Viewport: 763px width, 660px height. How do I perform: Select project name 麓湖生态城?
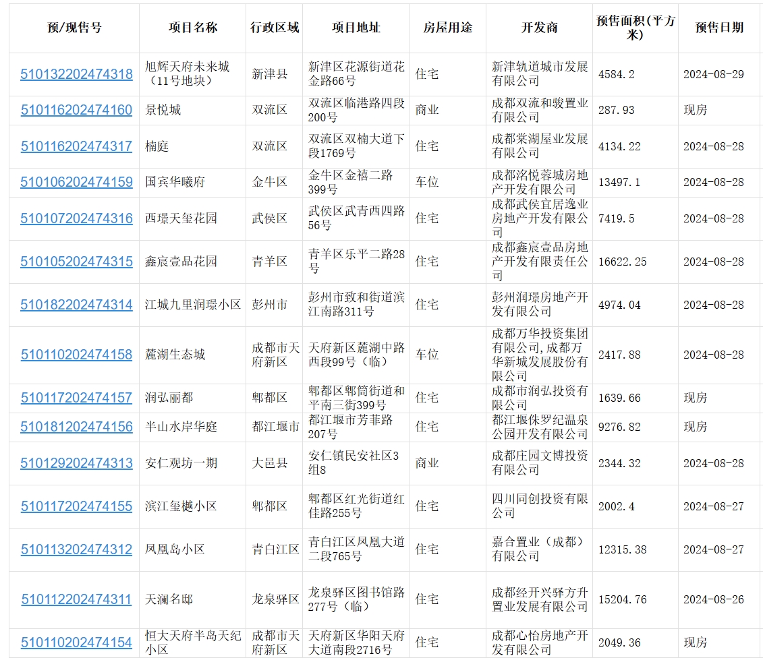tap(175, 355)
